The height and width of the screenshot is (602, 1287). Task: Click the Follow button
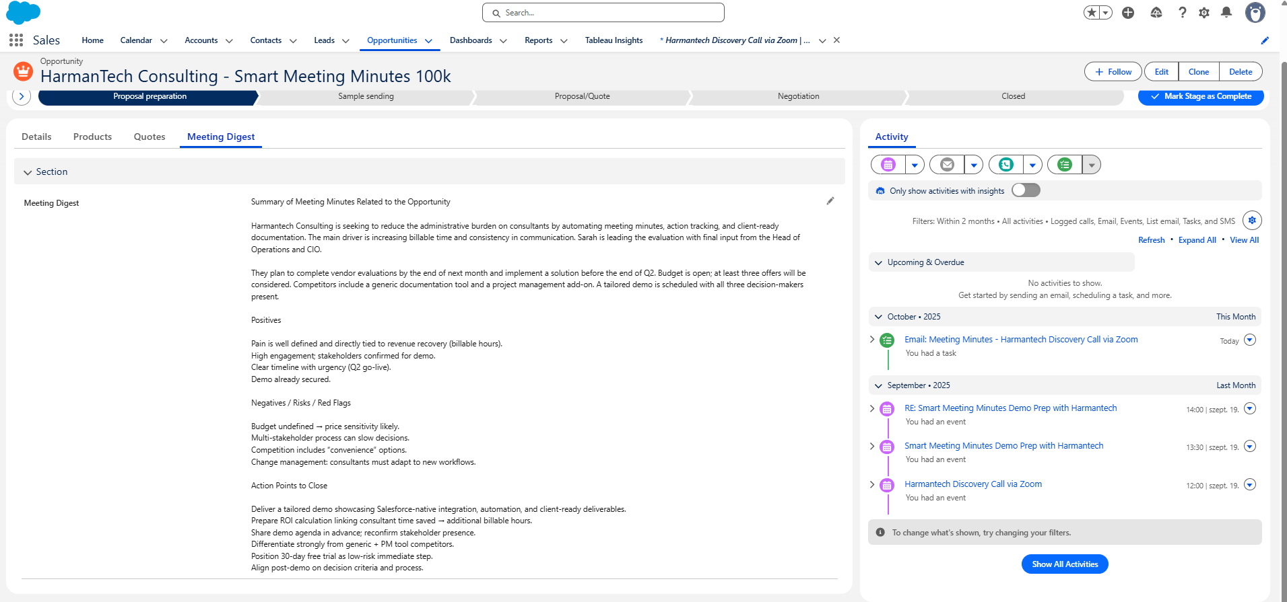pos(1113,72)
